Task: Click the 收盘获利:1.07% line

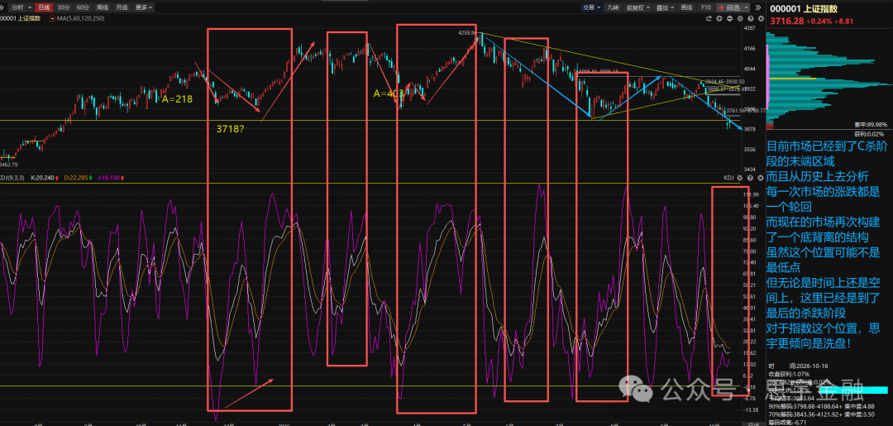Action: (x=789, y=374)
